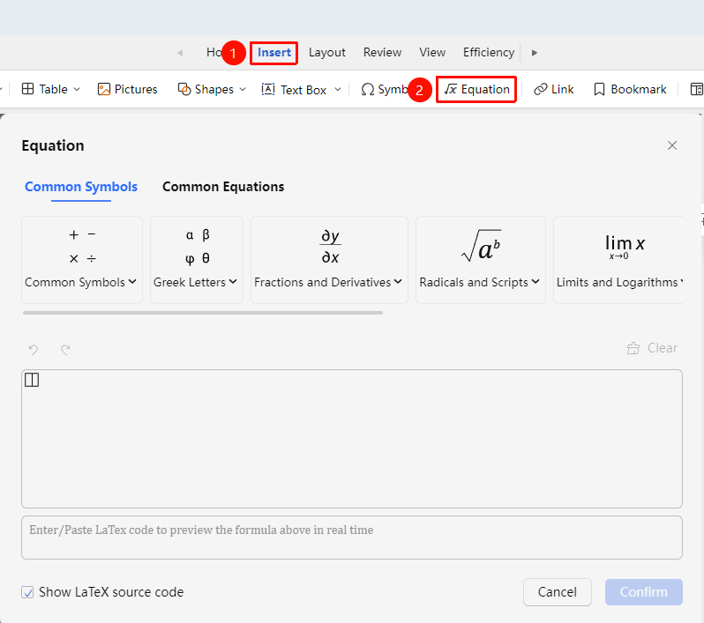Click the Text Box button
Image resolution: width=704 pixels, height=623 pixels.
pos(294,90)
